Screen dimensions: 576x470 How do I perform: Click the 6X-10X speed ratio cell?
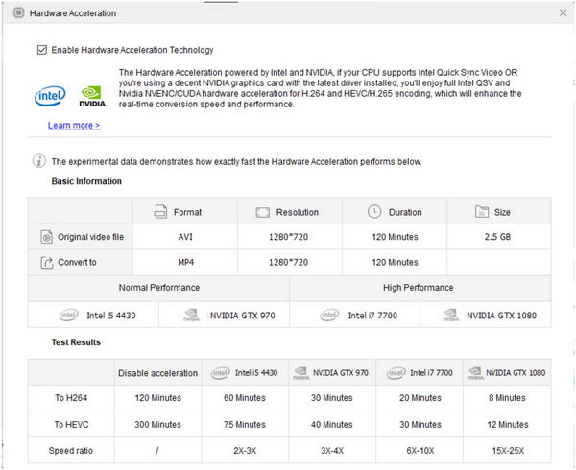click(420, 451)
